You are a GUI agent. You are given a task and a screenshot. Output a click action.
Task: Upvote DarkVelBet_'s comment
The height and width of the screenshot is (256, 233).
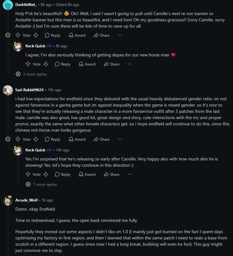pos(18,35)
